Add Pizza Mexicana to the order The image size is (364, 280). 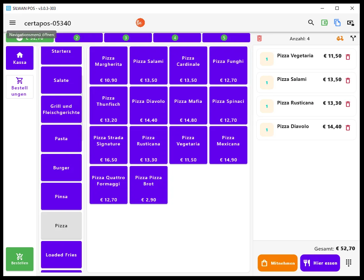(228, 145)
